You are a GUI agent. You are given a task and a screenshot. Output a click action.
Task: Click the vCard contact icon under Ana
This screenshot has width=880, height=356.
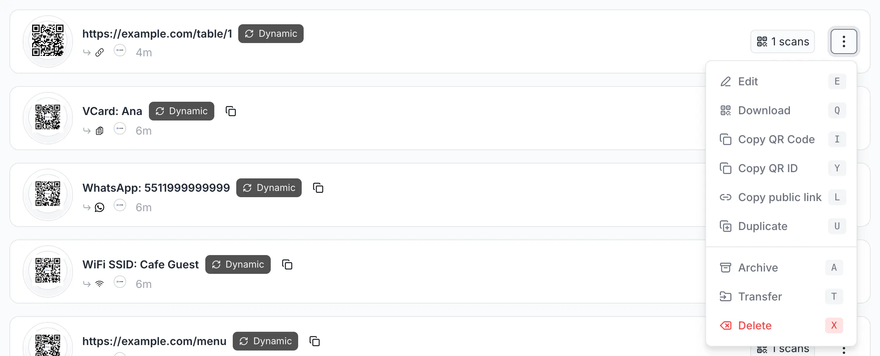click(x=100, y=131)
